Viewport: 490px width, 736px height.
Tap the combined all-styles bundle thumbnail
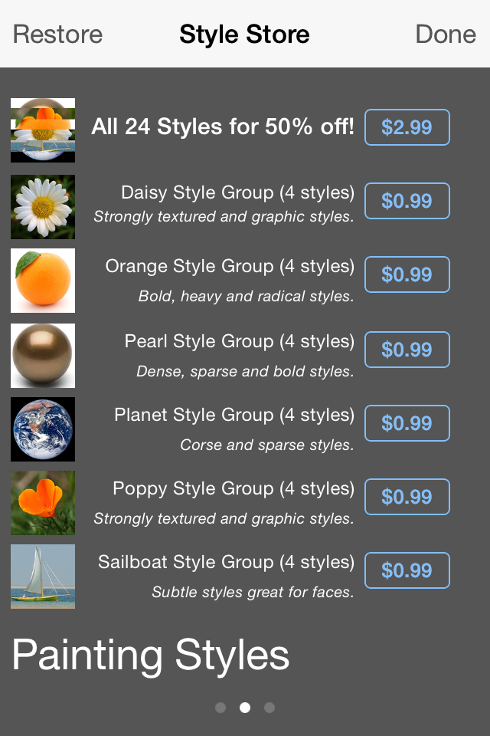coord(43,130)
